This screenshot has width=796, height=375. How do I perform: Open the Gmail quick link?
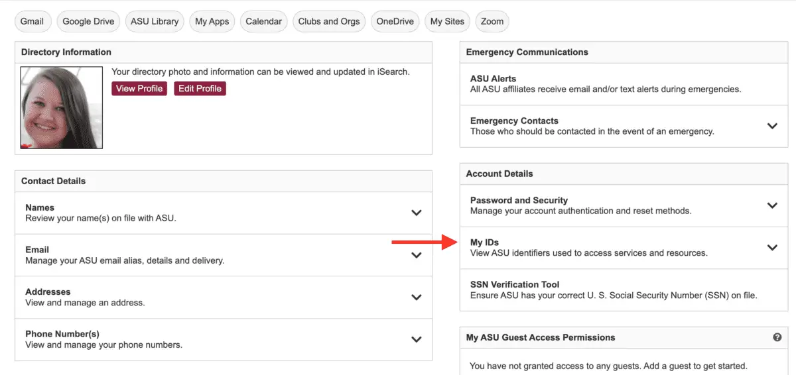click(x=32, y=21)
